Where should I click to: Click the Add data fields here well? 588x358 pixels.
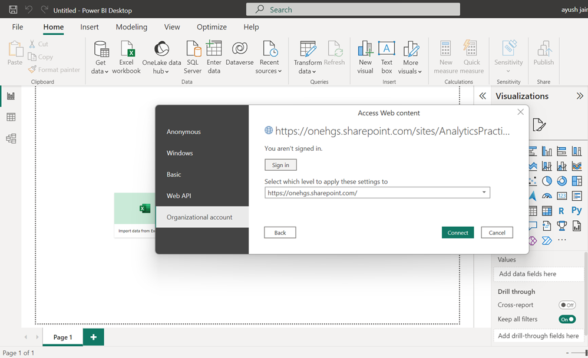(539, 274)
